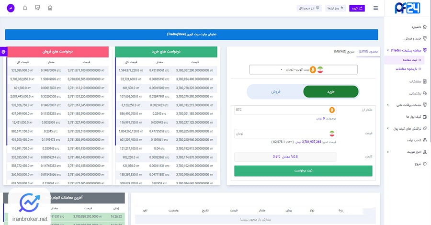Click sell order price 3,781,113,210
This screenshot has width=431, height=225.
tap(86, 88)
